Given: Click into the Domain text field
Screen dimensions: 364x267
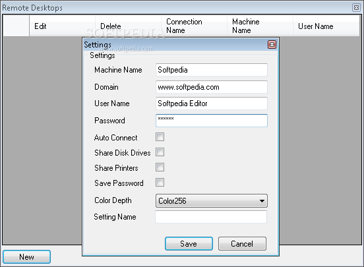Looking at the screenshot, I should tap(212, 87).
